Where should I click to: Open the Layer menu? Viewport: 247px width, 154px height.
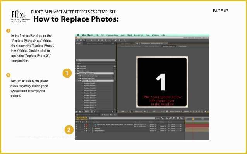tap(122, 35)
